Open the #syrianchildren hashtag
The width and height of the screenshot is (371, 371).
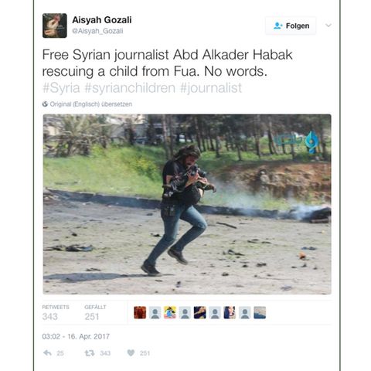tap(130, 88)
